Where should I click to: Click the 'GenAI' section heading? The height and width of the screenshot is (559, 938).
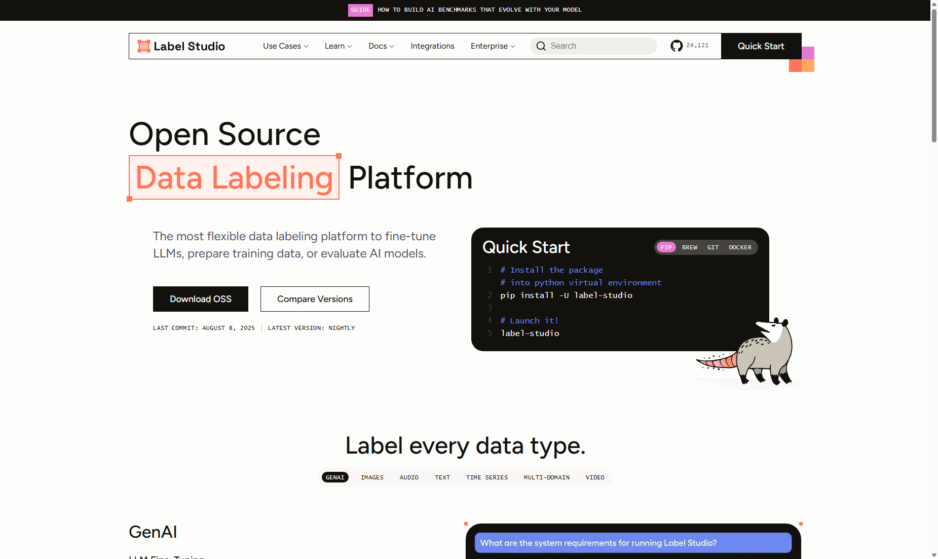coord(153,532)
